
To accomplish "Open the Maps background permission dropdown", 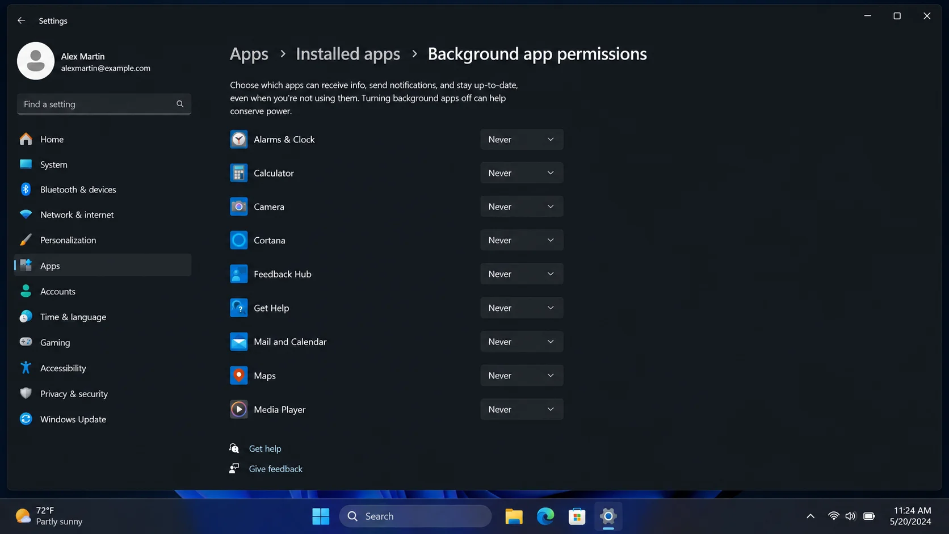I will pyautogui.click(x=522, y=376).
